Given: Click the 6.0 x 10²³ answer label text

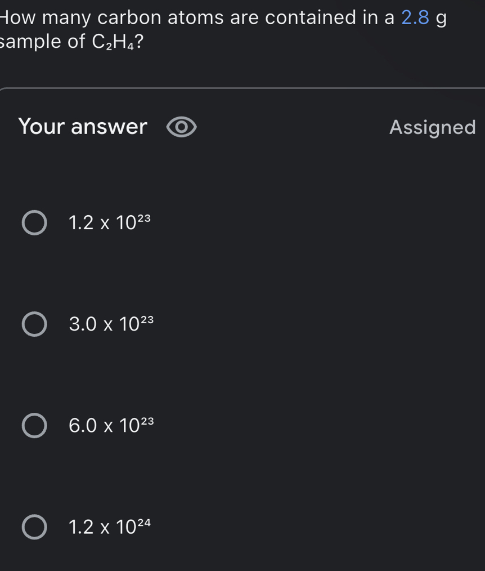Looking at the screenshot, I should point(111,425).
